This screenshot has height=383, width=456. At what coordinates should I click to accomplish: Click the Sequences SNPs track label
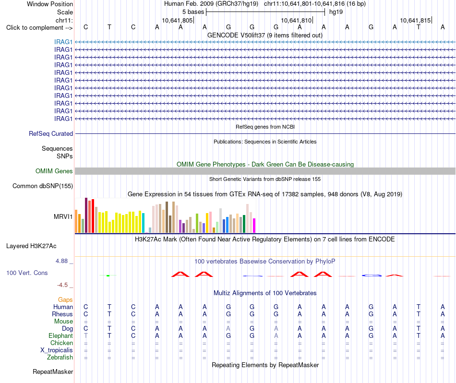point(57,153)
